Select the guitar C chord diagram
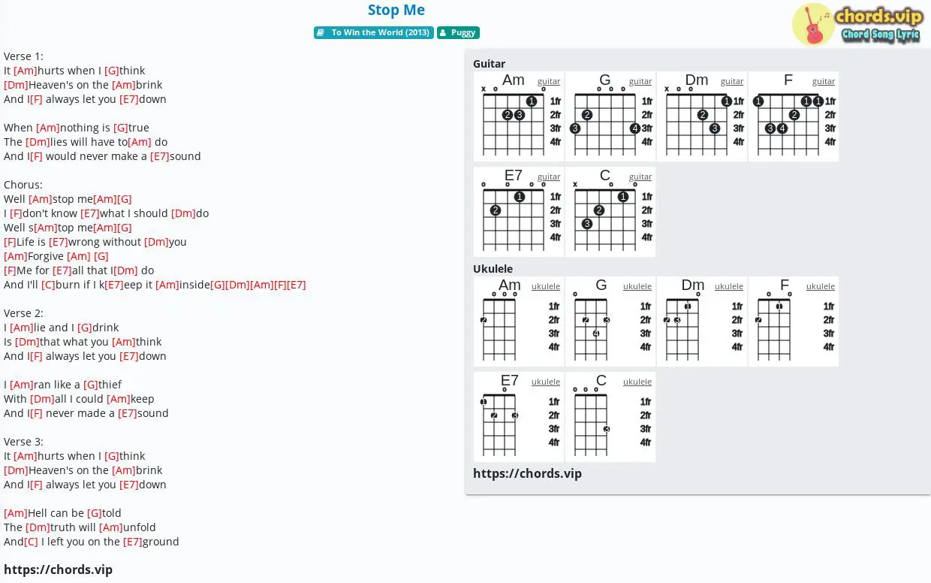The image size is (931, 583). (610, 212)
